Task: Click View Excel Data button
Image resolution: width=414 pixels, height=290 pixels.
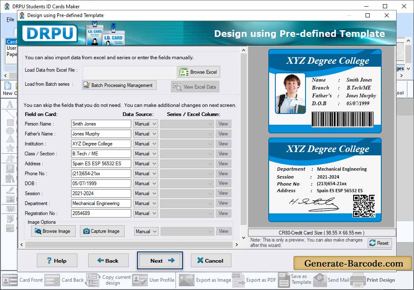Action: point(195,87)
